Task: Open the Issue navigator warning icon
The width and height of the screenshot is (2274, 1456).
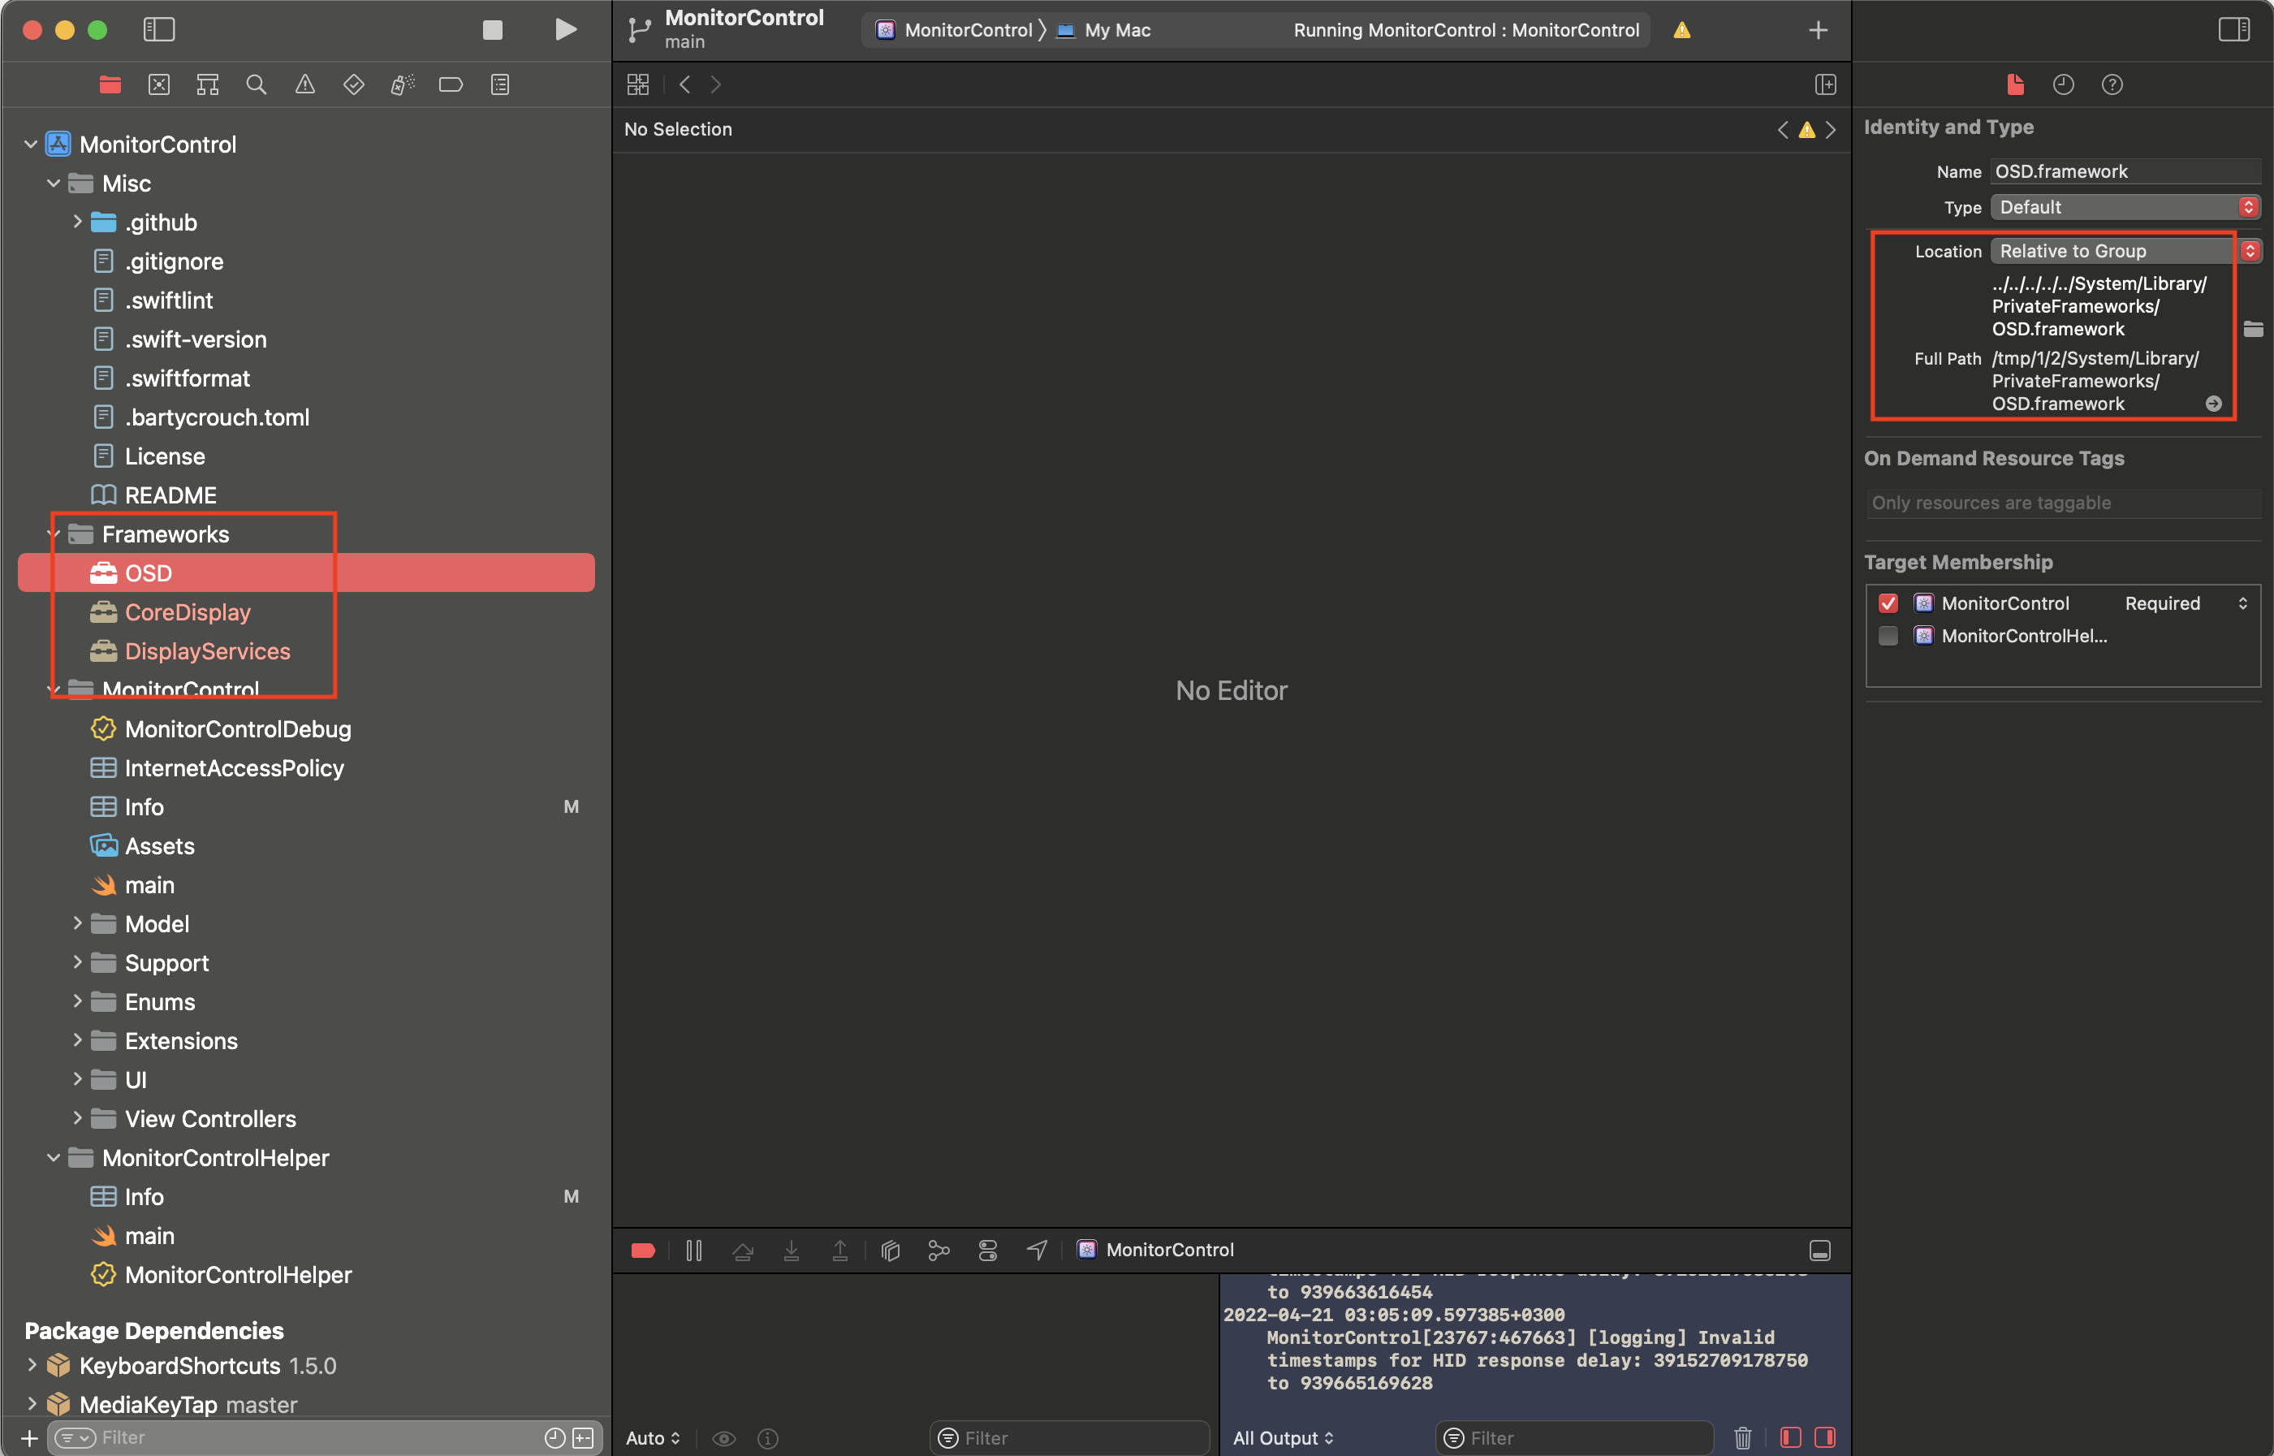Action: 304,85
